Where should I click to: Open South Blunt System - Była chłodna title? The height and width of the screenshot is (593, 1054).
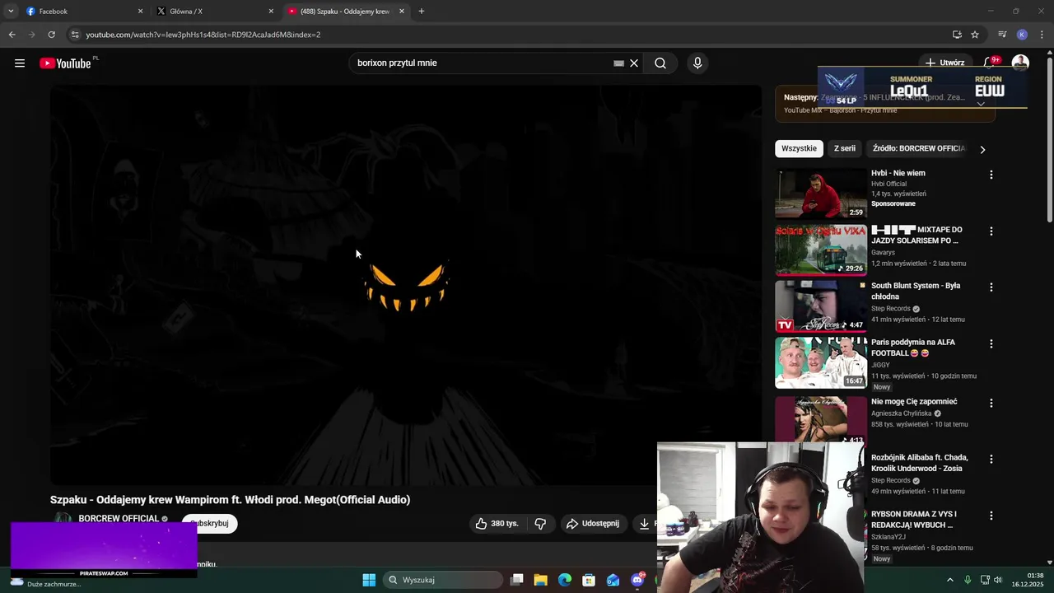916,291
